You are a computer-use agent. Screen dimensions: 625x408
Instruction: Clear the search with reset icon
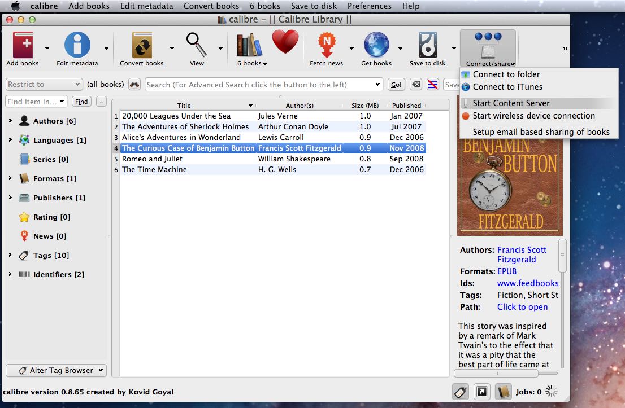click(x=416, y=85)
